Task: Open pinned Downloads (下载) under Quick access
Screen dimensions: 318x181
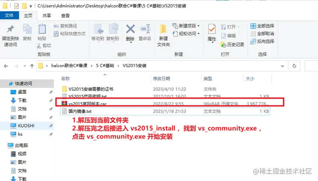Action: [22, 101]
